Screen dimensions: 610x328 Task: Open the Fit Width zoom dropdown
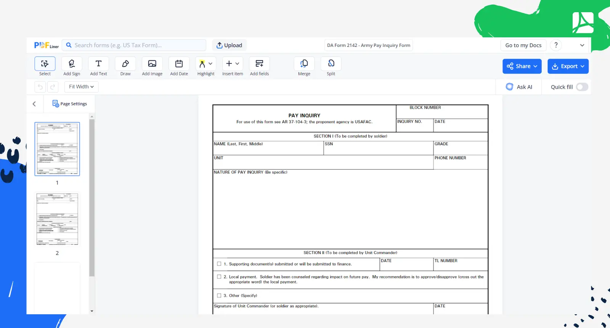81,87
